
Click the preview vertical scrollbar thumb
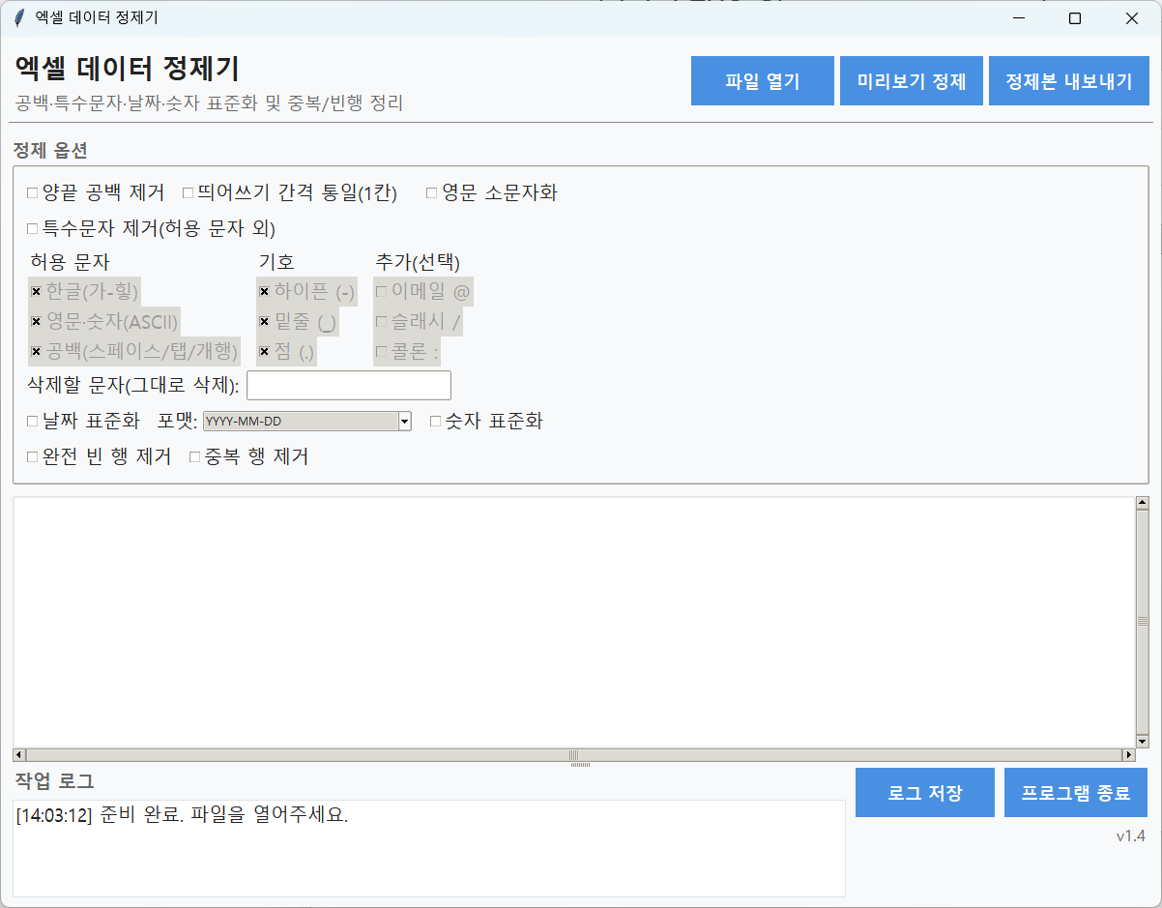coord(1142,621)
